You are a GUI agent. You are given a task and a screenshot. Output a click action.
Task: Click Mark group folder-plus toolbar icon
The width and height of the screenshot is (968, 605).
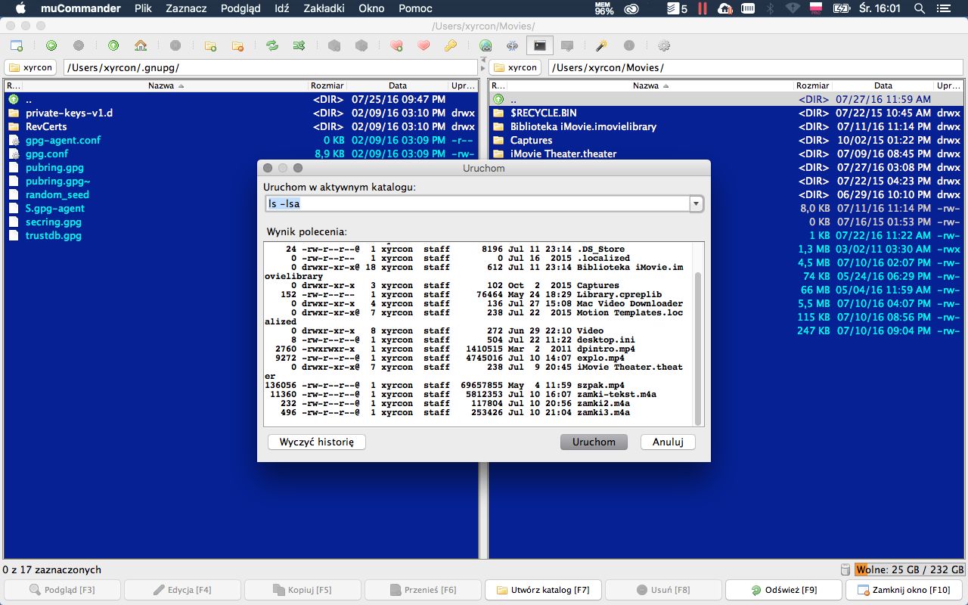click(x=210, y=45)
